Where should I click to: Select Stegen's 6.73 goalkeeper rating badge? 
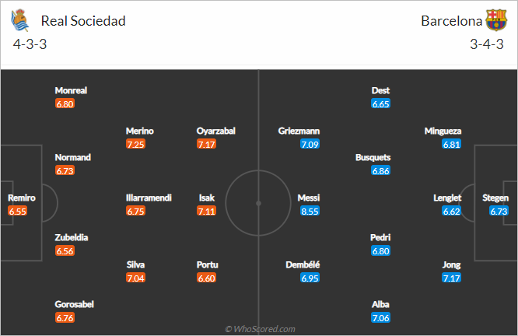pos(499,211)
